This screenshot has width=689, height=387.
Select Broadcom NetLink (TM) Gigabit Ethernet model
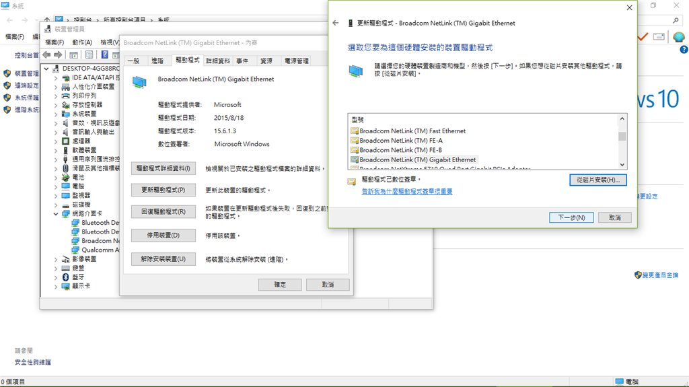(414, 160)
